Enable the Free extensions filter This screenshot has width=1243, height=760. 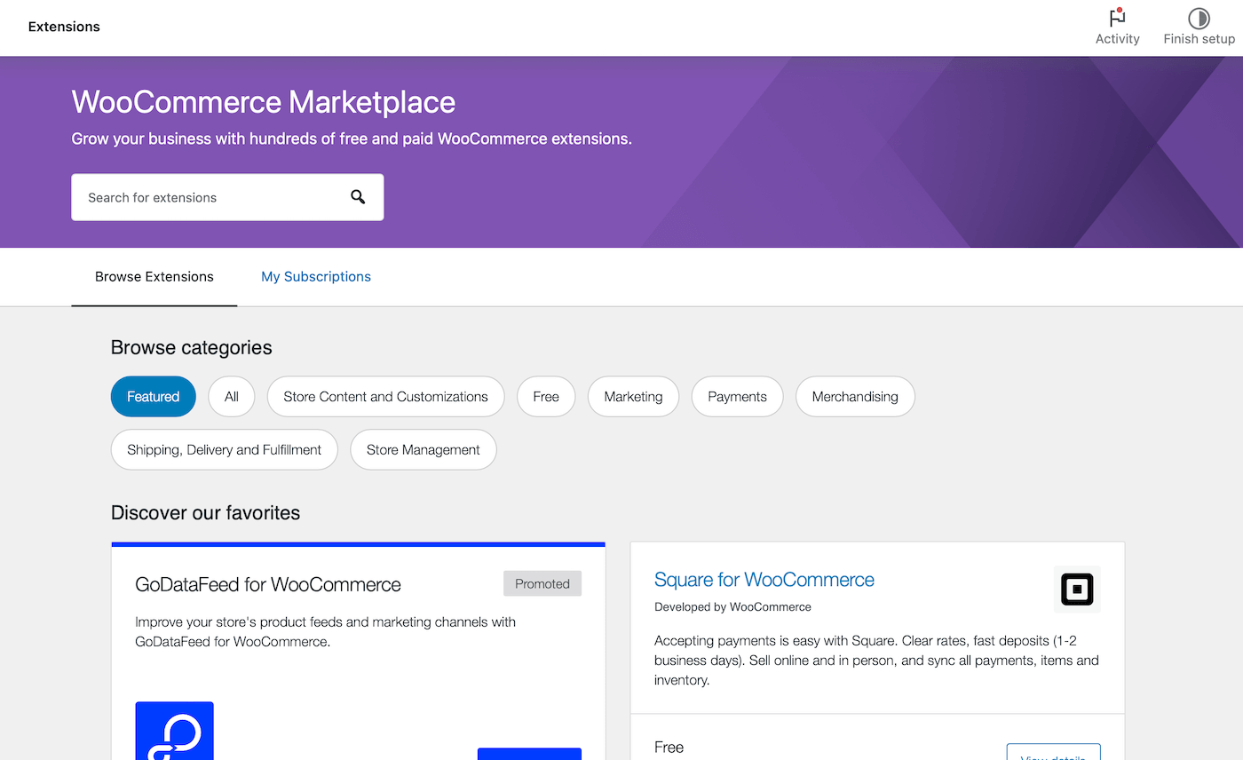coord(545,396)
